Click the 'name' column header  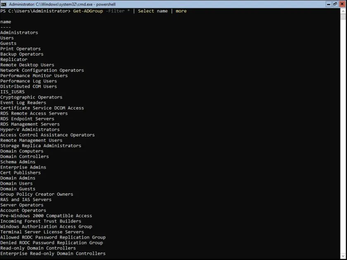tap(6, 22)
